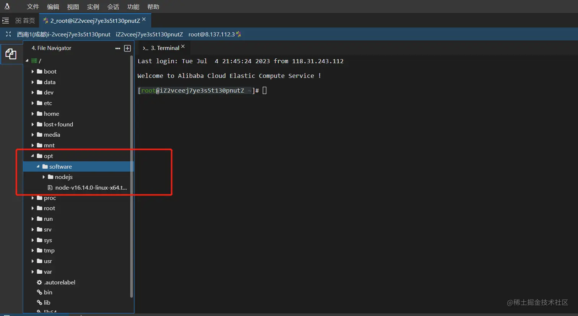Image resolution: width=578 pixels, height=316 pixels.
Task: Expand the proc folder arrow
Action: click(x=32, y=198)
